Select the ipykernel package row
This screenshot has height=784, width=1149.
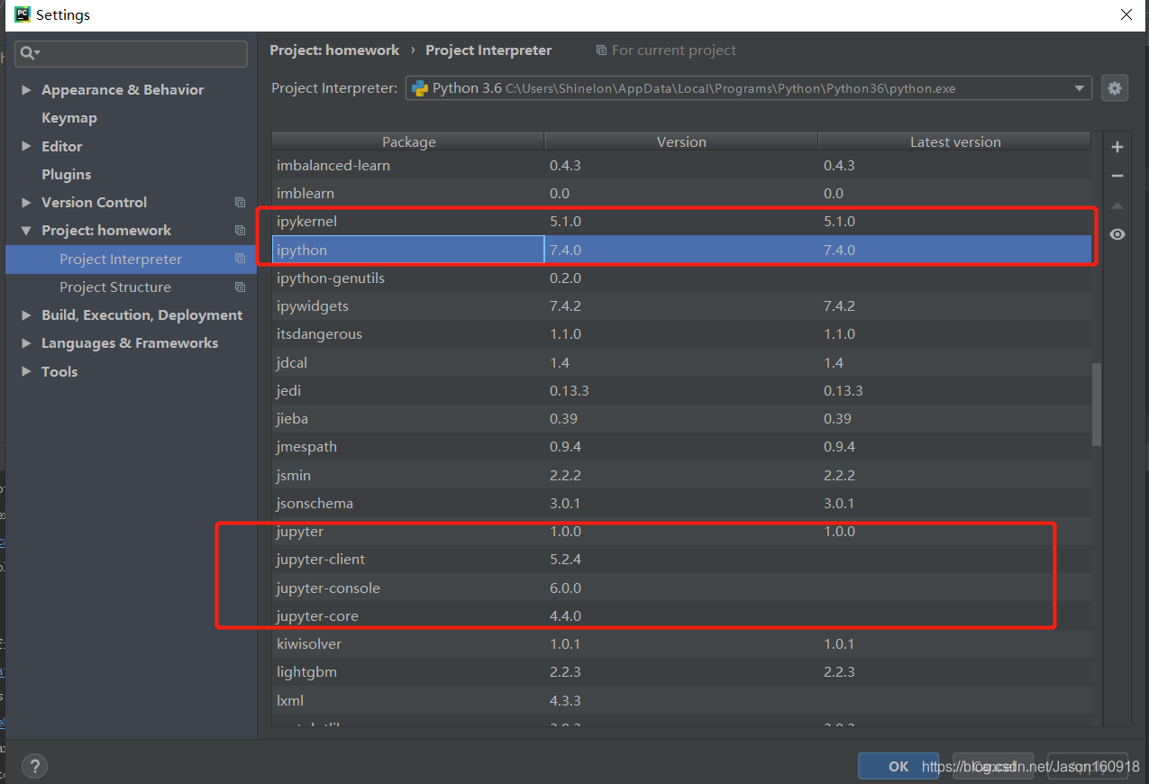[681, 222]
